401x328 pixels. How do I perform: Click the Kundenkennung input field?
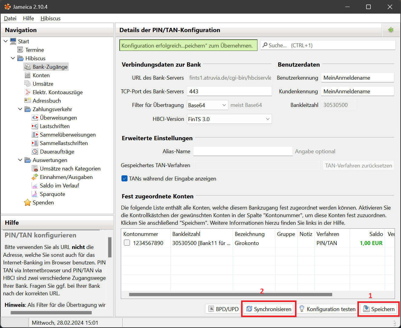click(x=357, y=91)
